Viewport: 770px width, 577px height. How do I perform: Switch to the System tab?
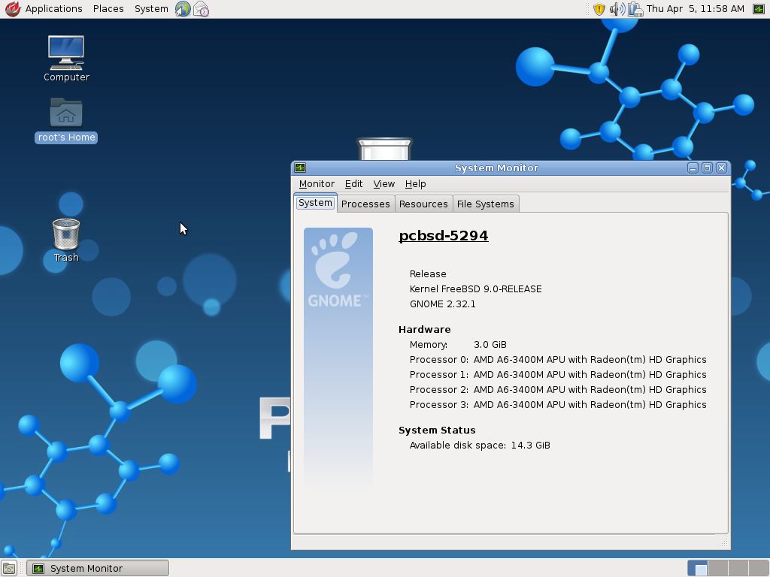pos(315,203)
